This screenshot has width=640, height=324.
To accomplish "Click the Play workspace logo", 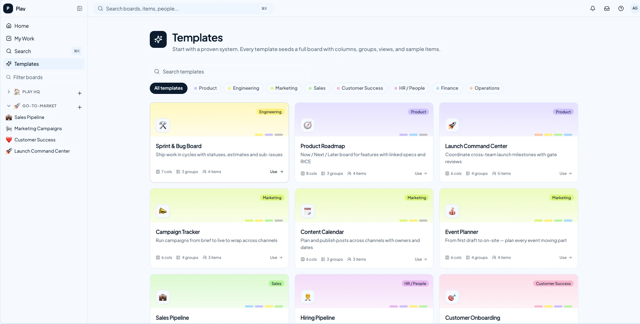I will [x=8, y=8].
